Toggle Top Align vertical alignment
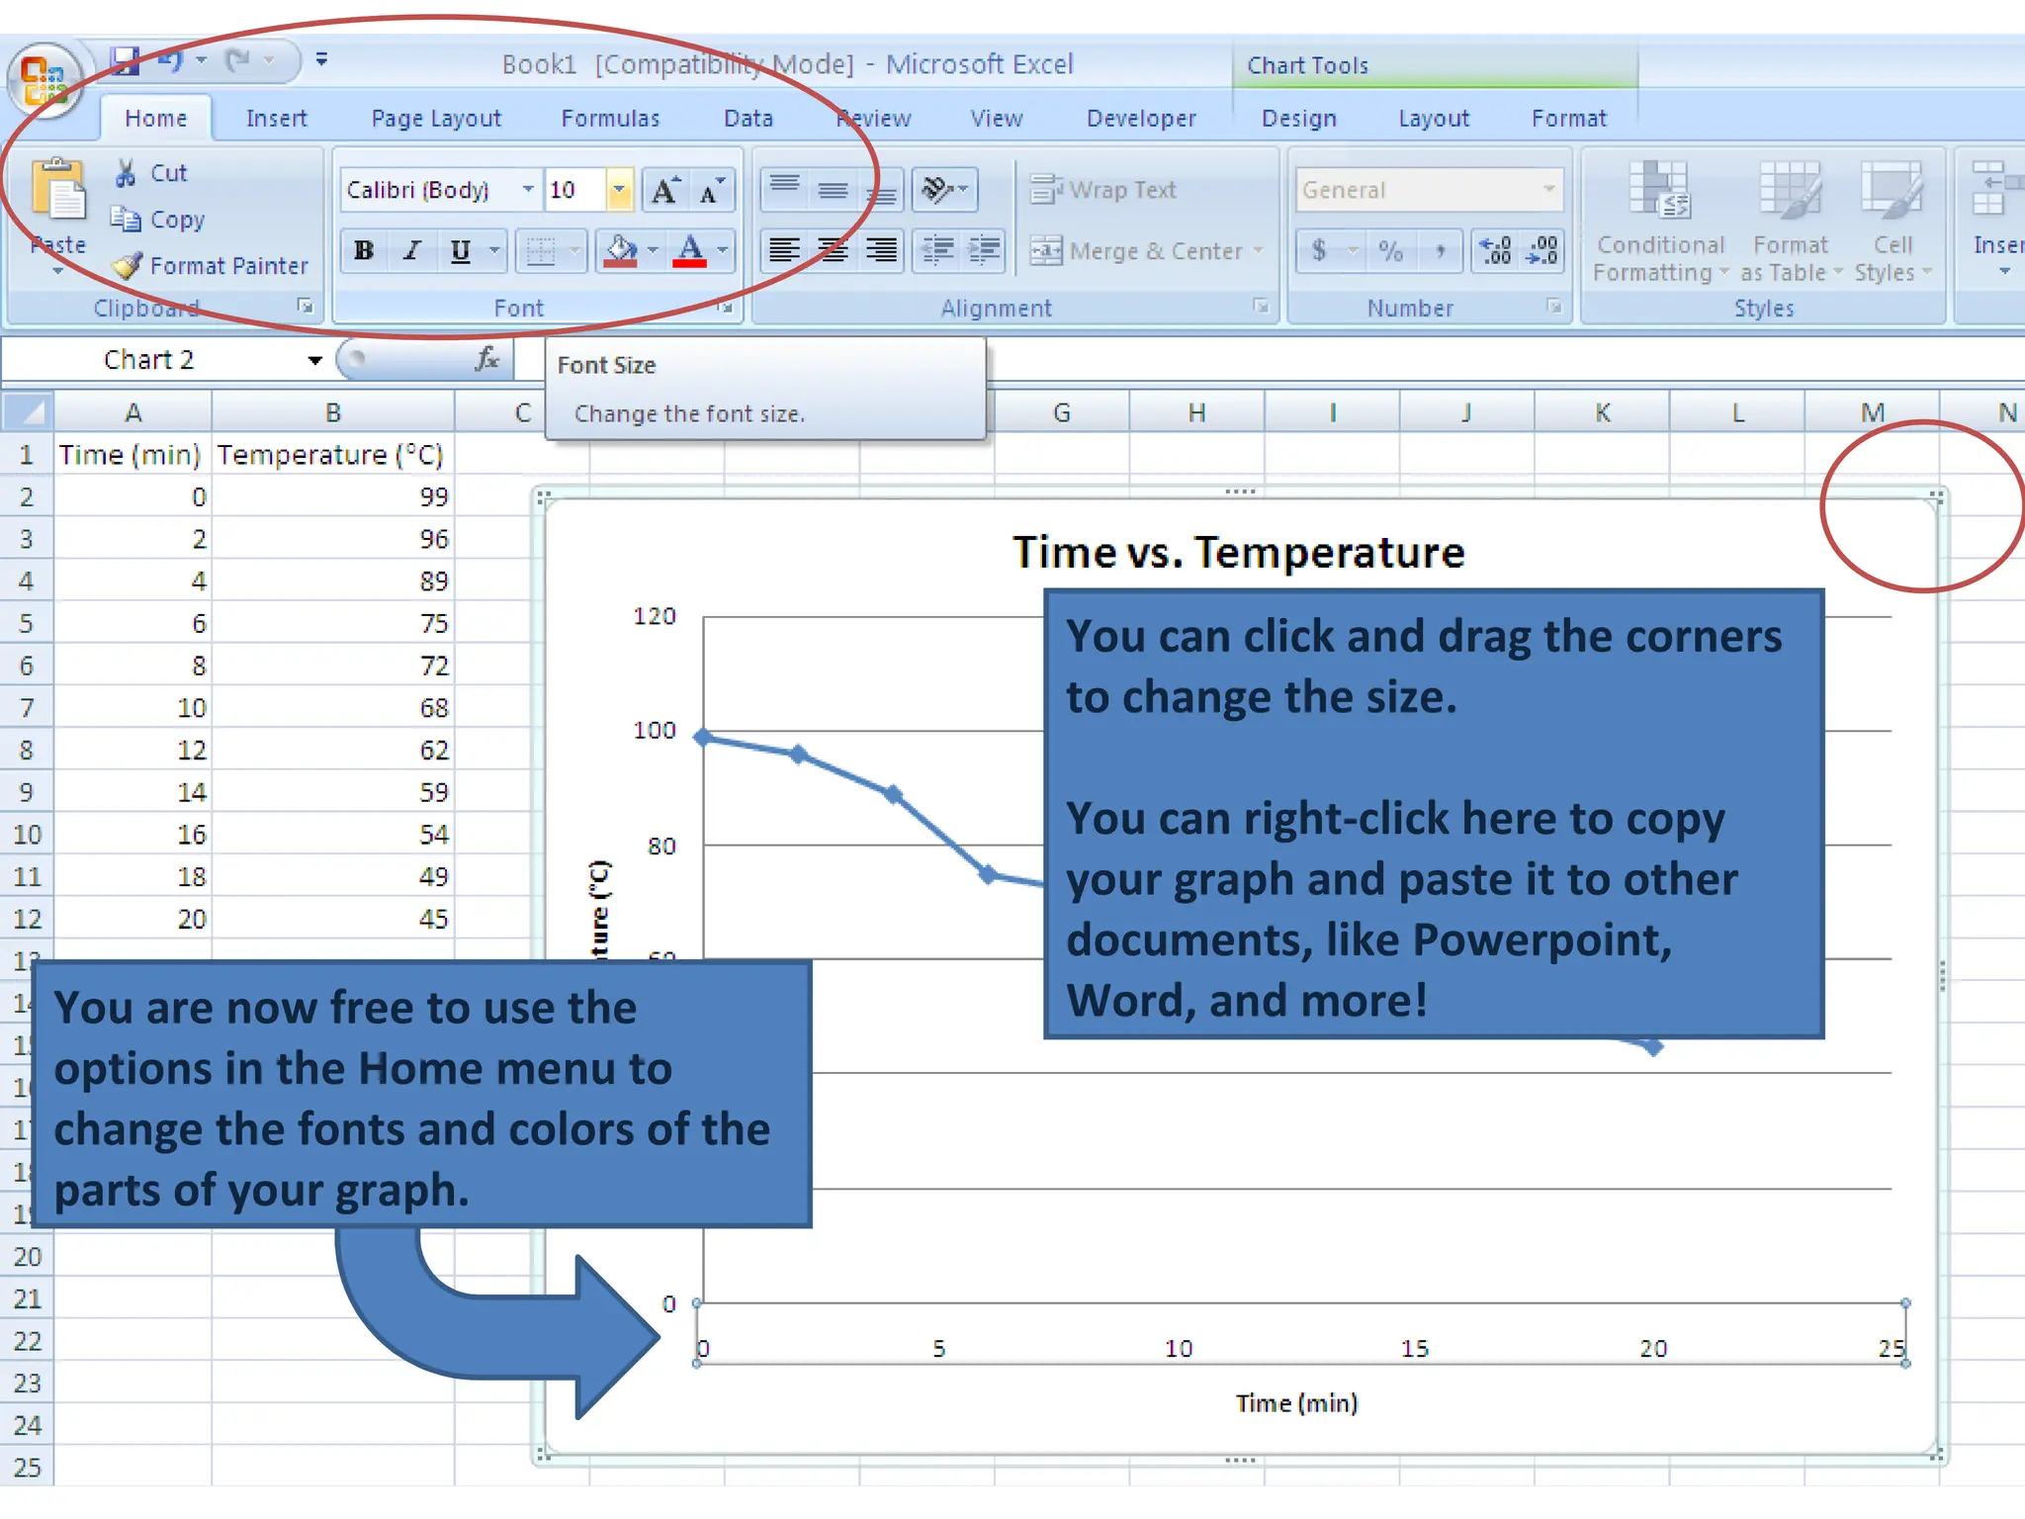 [x=785, y=189]
